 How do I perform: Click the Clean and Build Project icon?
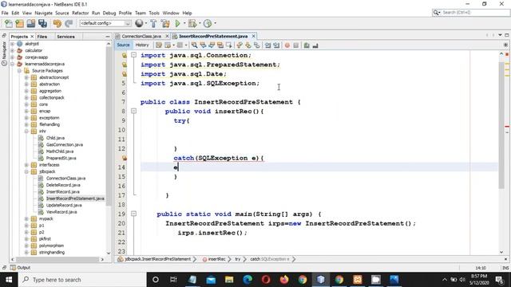pyautogui.click(x=165, y=23)
